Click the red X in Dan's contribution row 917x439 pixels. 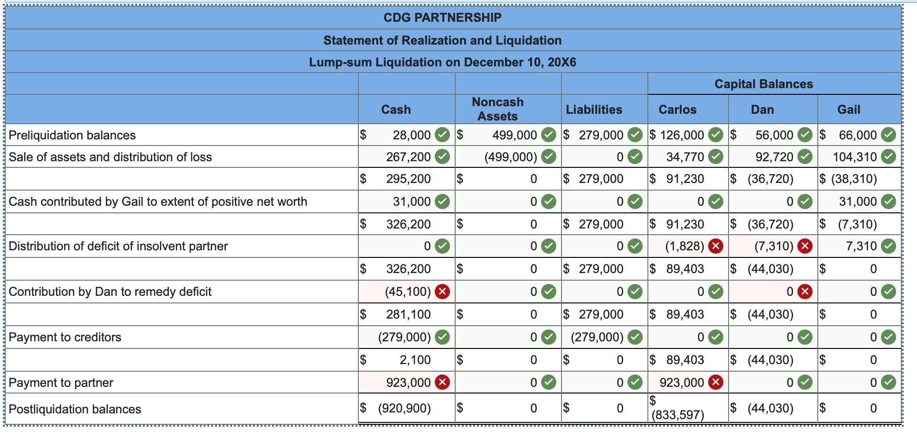pos(804,292)
